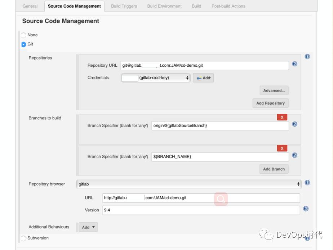
Task: Click help icon next to Repository URL
Action: click(x=294, y=64)
